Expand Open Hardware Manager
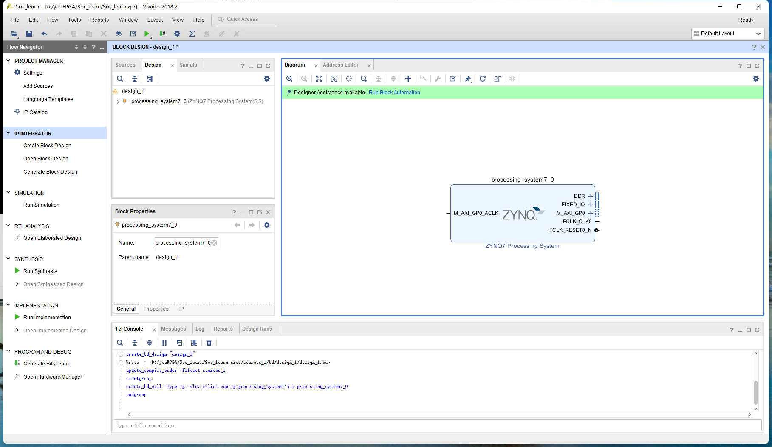772x447 pixels. (x=17, y=377)
